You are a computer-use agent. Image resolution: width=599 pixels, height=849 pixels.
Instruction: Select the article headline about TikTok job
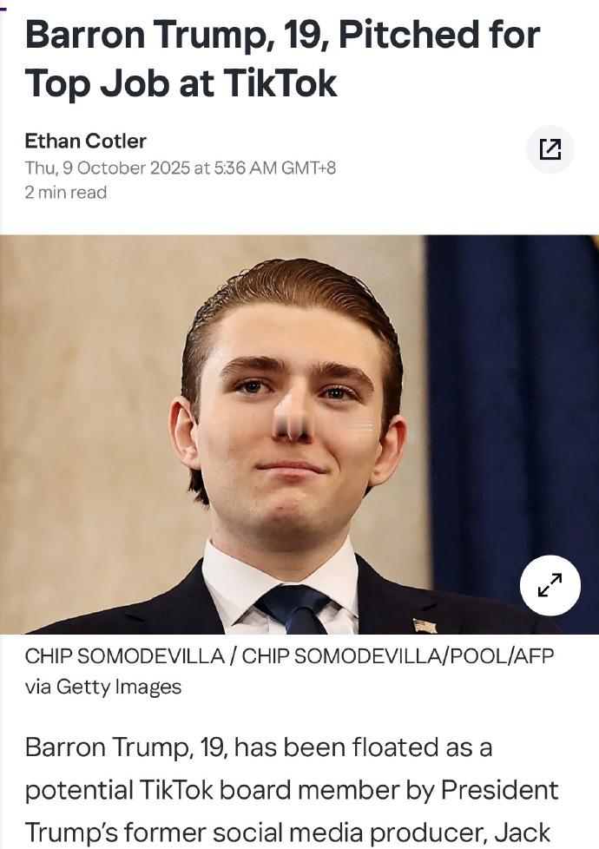coord(282,59)
